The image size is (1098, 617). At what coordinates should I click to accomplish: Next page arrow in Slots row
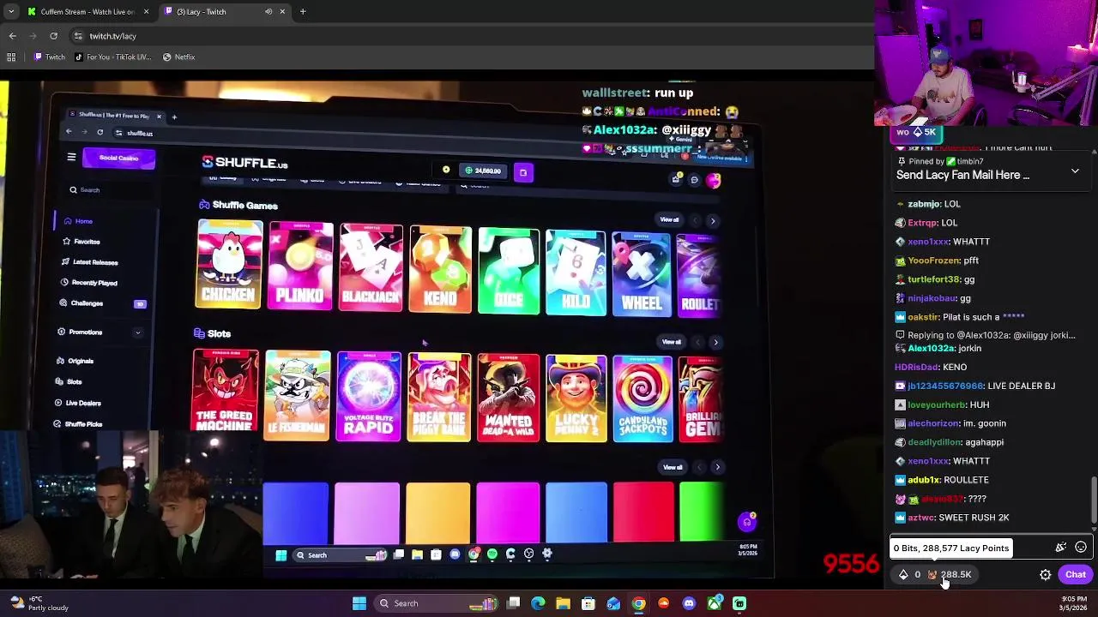[x=716, y=343]
